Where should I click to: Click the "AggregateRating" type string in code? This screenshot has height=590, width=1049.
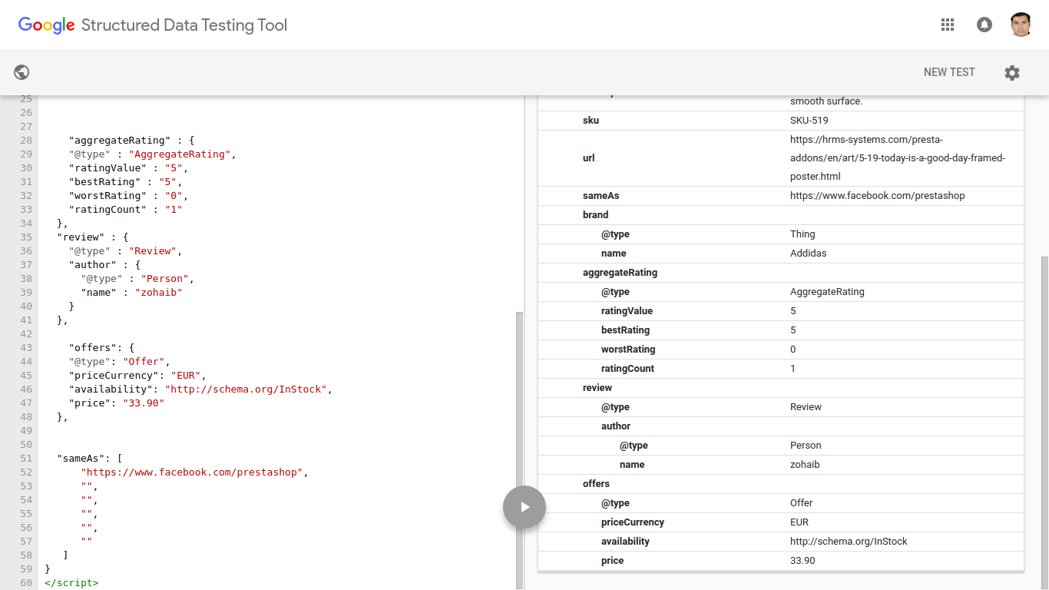(180, 154)
